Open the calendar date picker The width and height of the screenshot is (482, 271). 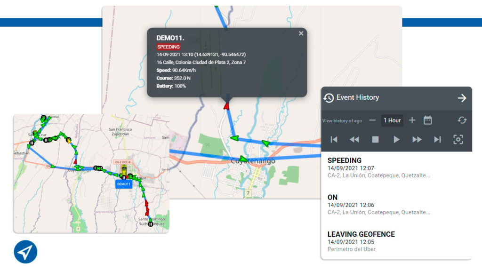point(427,120)
